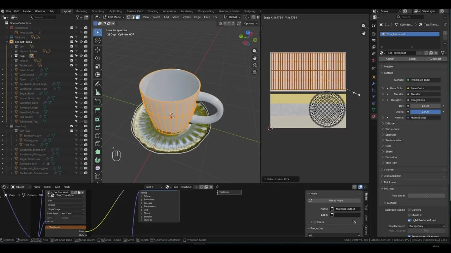Choose the Annotate tool
Image resolution: width=451 pixels, height=253 pixels.
coord(98,84)
